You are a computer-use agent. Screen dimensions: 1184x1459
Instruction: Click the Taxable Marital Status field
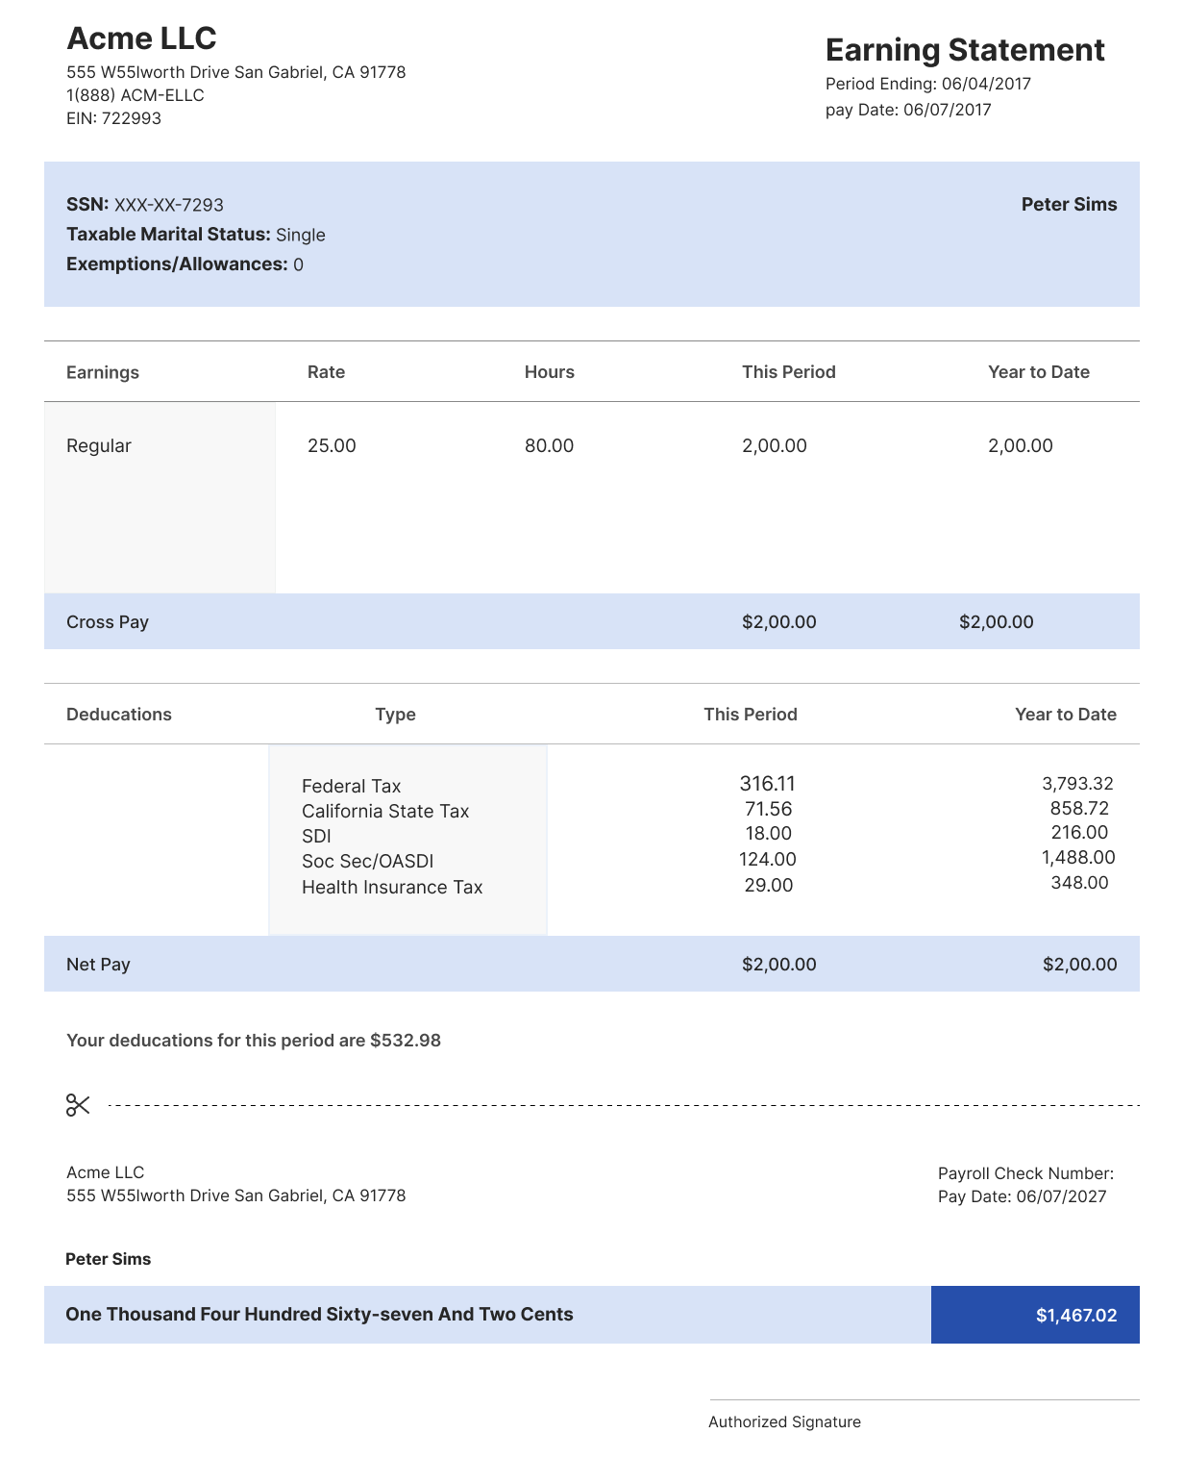(x=196, y=235)
